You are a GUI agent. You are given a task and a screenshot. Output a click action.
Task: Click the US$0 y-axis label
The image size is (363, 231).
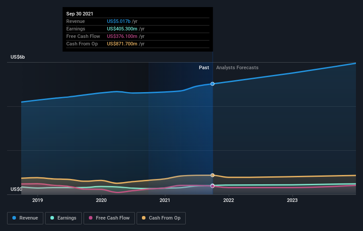[x=16, y=189]
